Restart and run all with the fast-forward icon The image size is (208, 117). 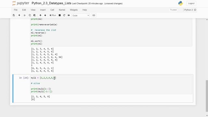[69, 15]
